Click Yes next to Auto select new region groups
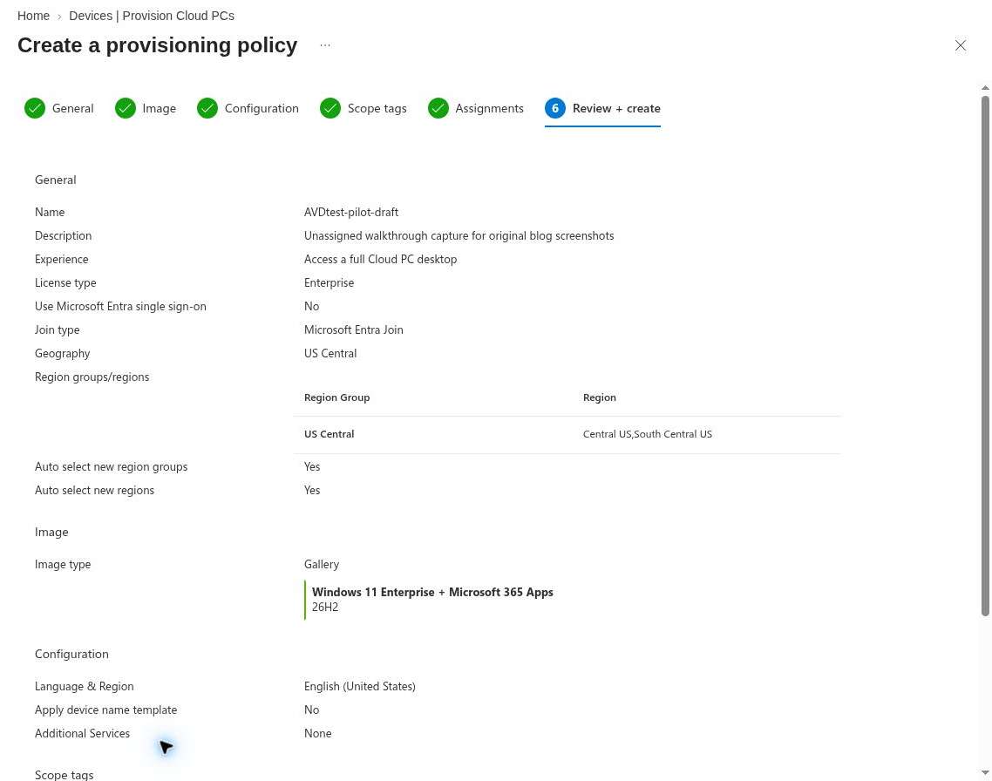The height and width of the screenshot is (781, 992). tap(312, 466)
